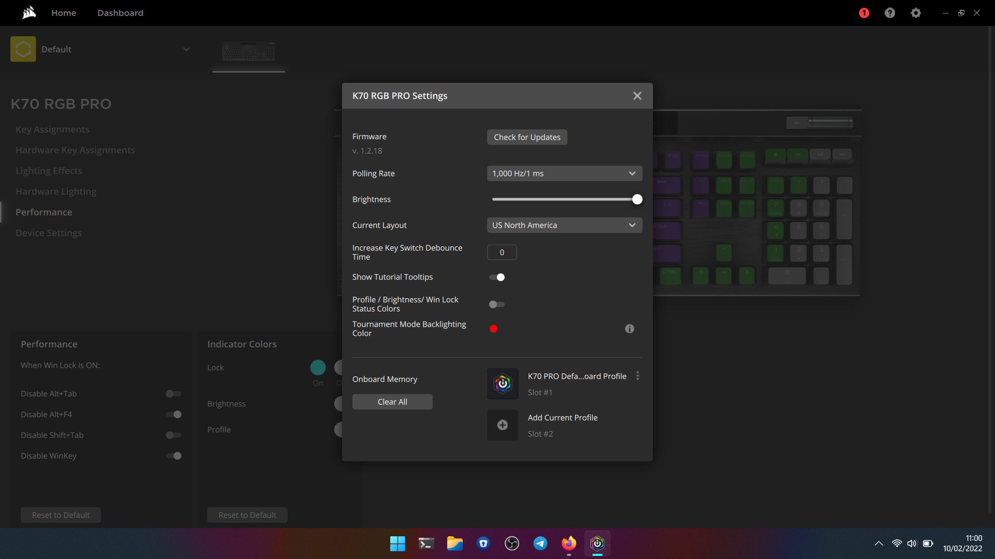Open iCUE settings gear icon
Screen dimensions: 995x559
tap(916, 13)
